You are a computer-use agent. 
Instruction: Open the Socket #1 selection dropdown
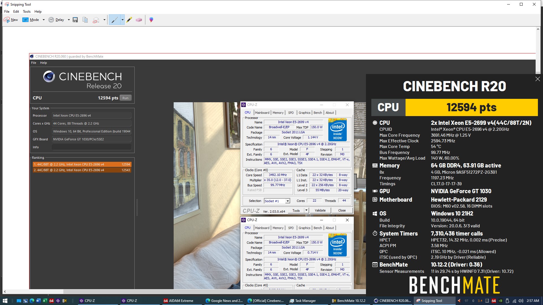(277, 201)
